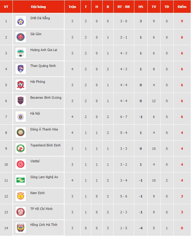Select the Trận column header
This screenshot has height=236, width=191.
coord(72,7)
